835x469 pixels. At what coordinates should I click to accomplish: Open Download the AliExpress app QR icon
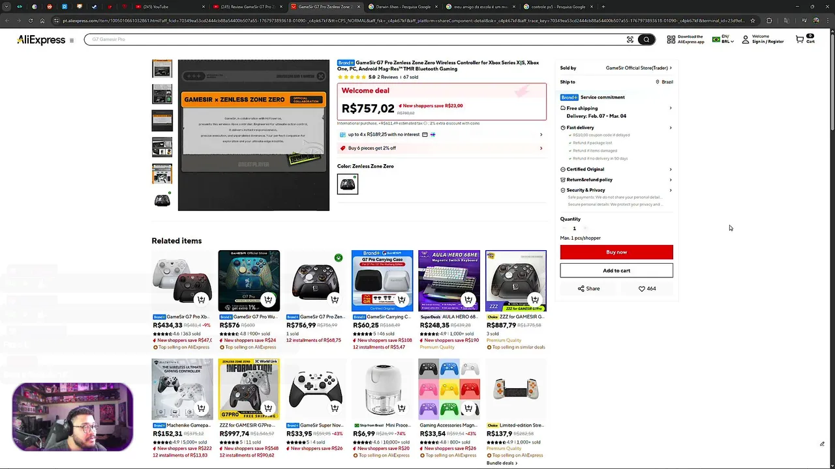pos(671,40)
